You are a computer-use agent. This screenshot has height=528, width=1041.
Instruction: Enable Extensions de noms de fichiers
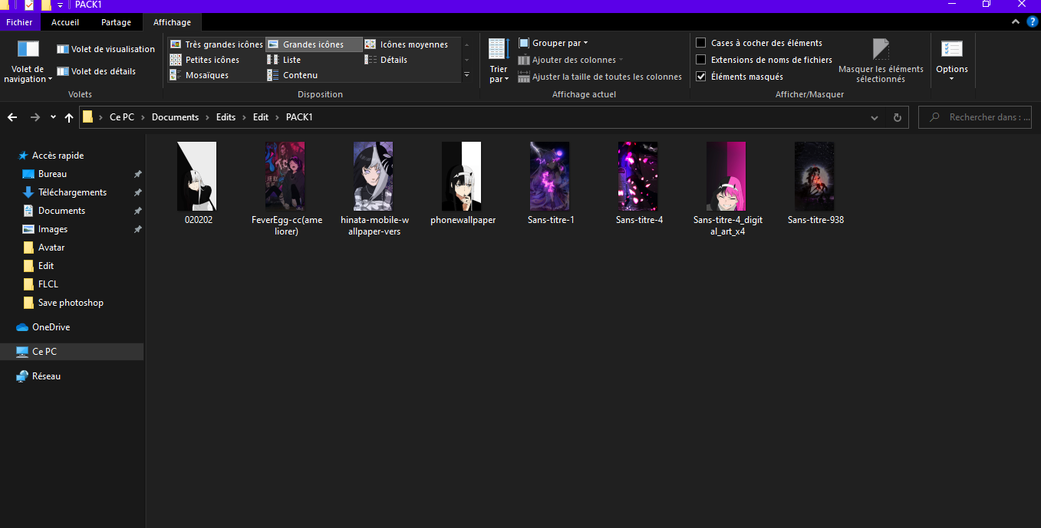(700, 60)
